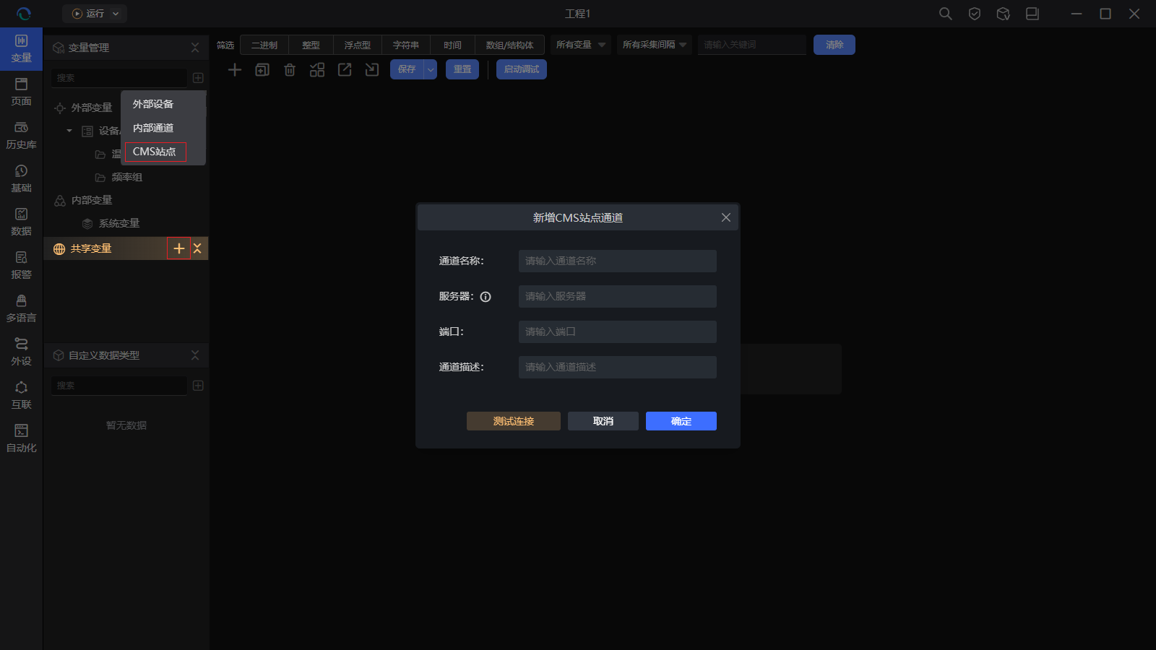Click the server info icon in dialog
Screen dimensions: 1156x650
coord(486,297)
